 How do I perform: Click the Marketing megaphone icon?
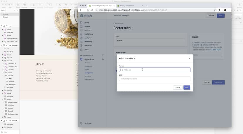pos(82,42)
